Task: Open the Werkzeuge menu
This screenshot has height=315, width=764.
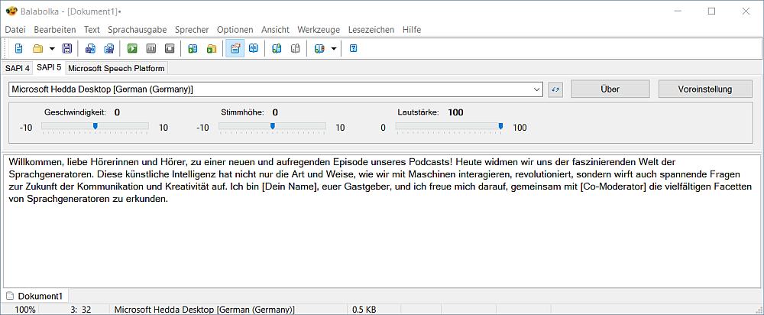Action: pos(319,30)
